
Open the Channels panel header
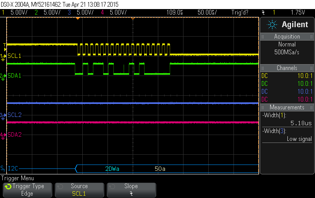(287, 68)
